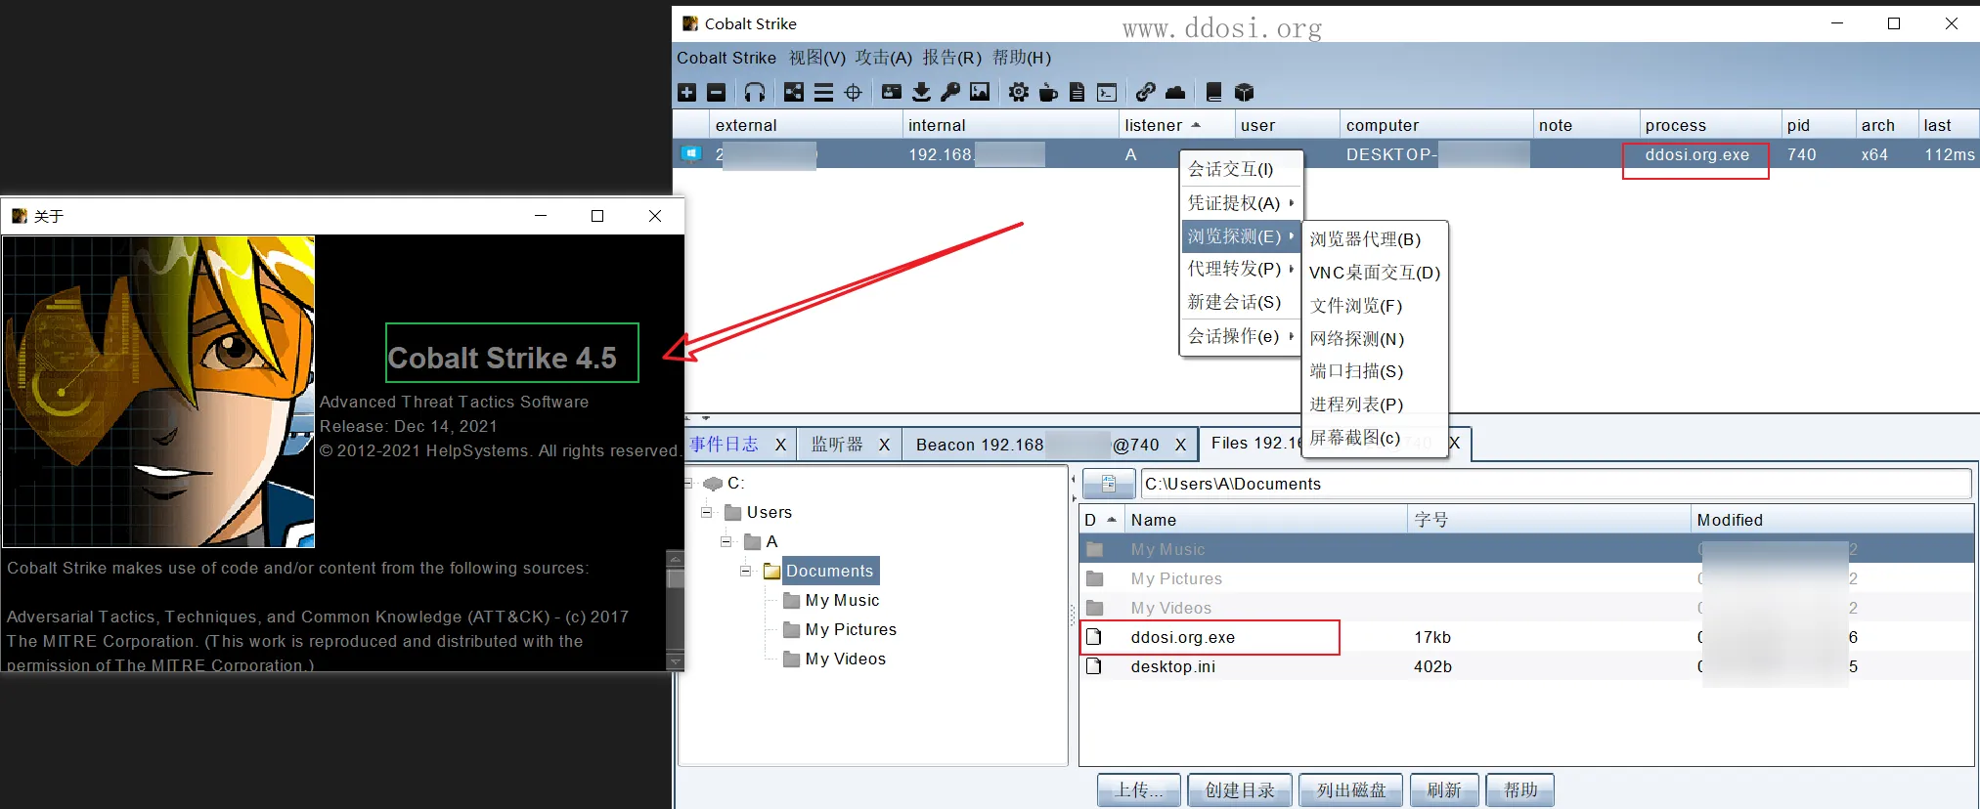The width and height of the screenshot is (1980, 809).
Task: Open the Cobalt Strike menu
Action: tap(726, 58)
